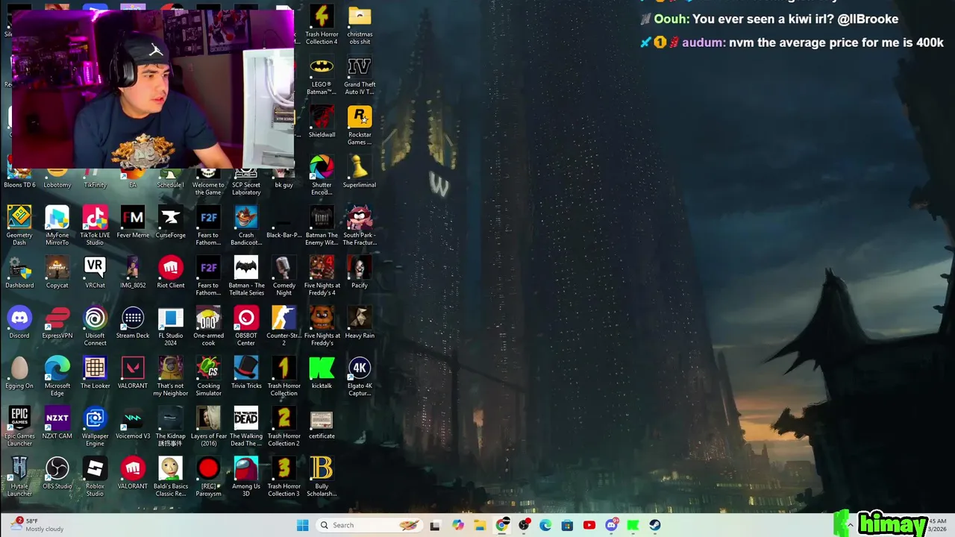Viewport: 955px width, 537px height.
Task: Open the Layers of Fear (2016) icon
Action: 208,425
